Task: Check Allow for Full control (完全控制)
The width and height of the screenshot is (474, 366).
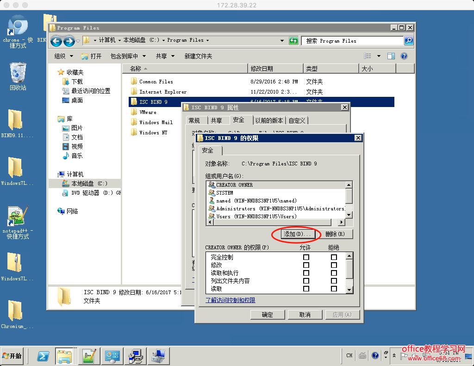Action: [306, 257]
